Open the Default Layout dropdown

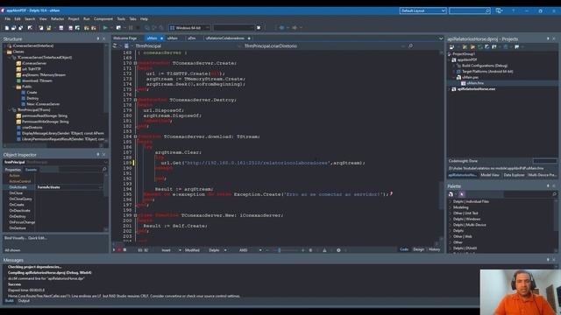[x=423, y=10]
